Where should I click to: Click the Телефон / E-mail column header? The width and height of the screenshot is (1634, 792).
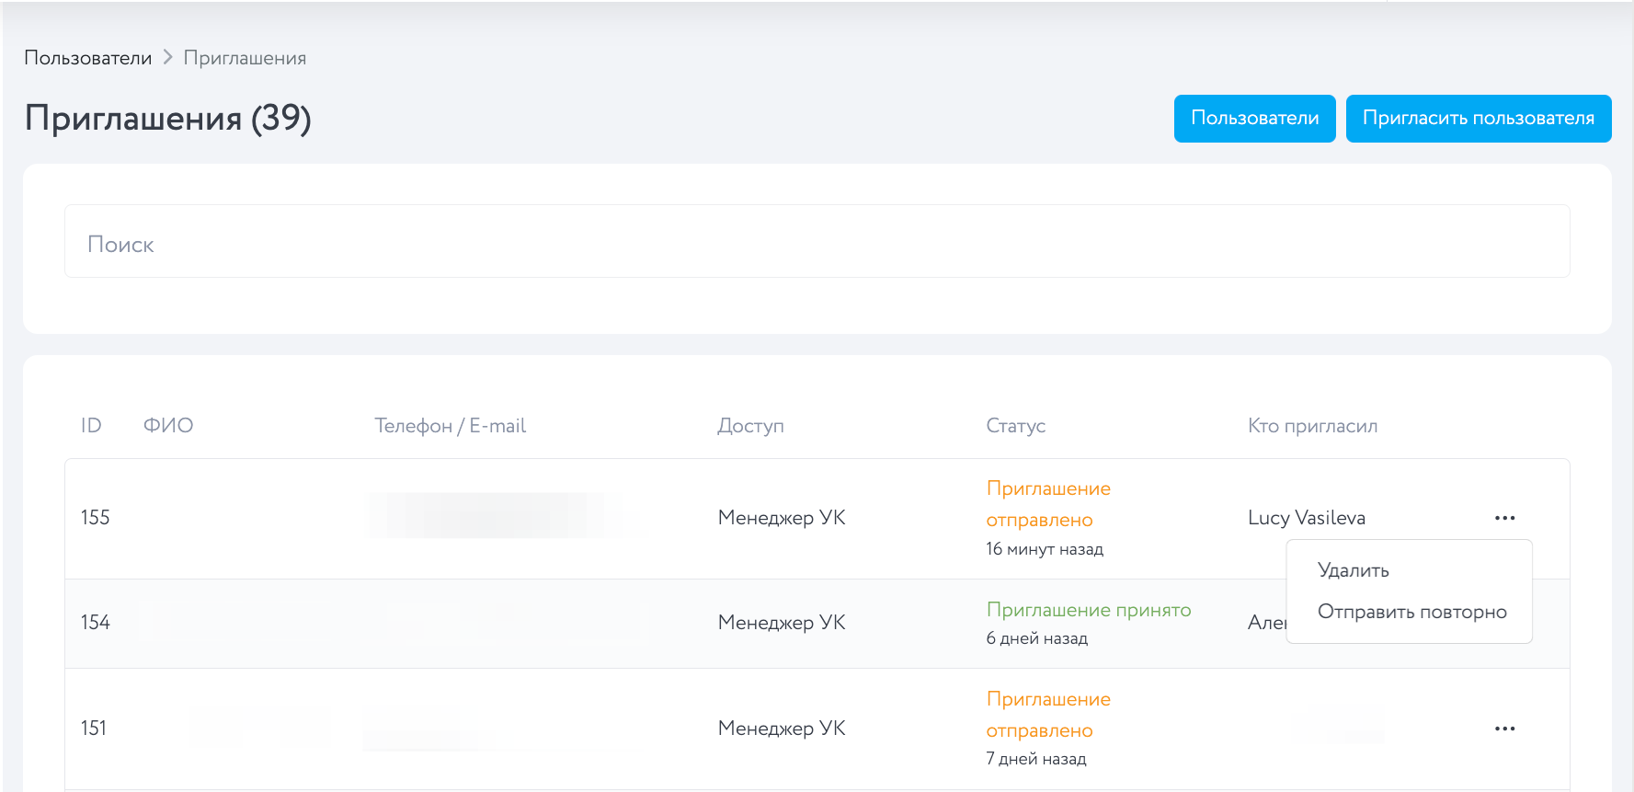tap(450, 426)
